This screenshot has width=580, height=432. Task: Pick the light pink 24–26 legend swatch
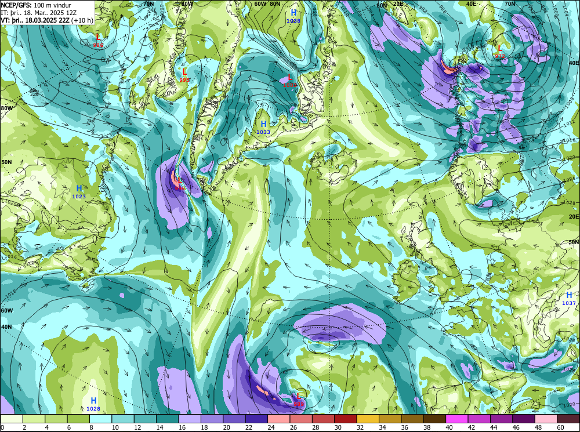tap(278, 419)
